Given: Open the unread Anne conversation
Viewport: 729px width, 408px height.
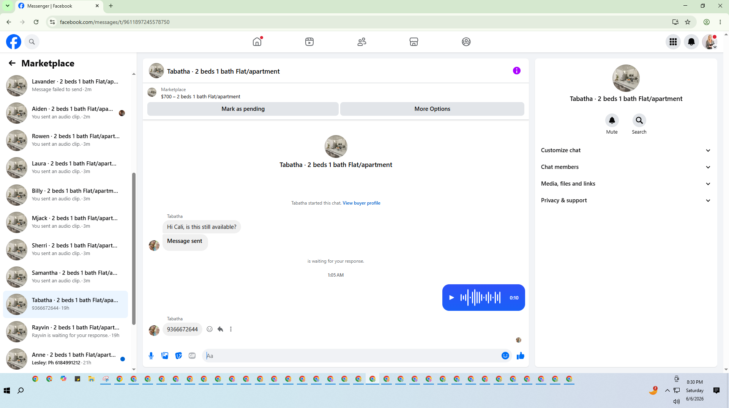Looking at the screenshot, I should click(65, 359).
